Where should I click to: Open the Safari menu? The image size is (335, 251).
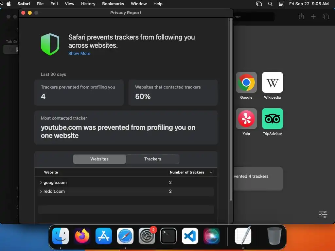24,4
